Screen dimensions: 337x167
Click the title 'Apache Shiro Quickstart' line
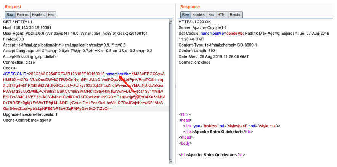pyautogui.click(x=218, y=132)
